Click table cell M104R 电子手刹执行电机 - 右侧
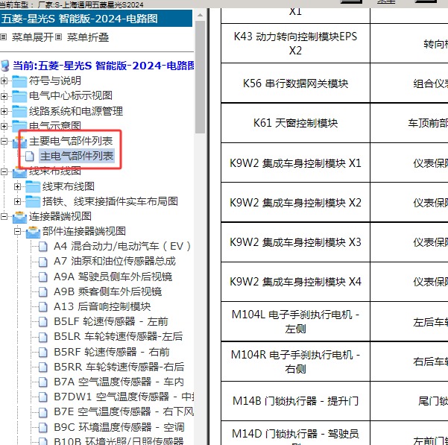Image resolution: width=448 pixels, height=445 pixels. pos(295,362)
